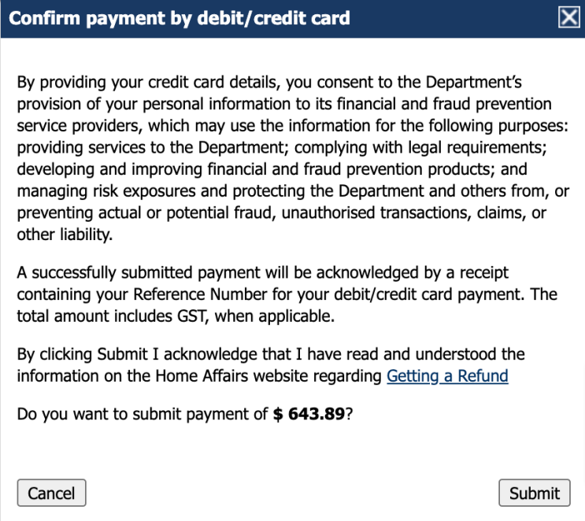
Task: Click the 'other liability.' closing line
Action: pos(65,235)
